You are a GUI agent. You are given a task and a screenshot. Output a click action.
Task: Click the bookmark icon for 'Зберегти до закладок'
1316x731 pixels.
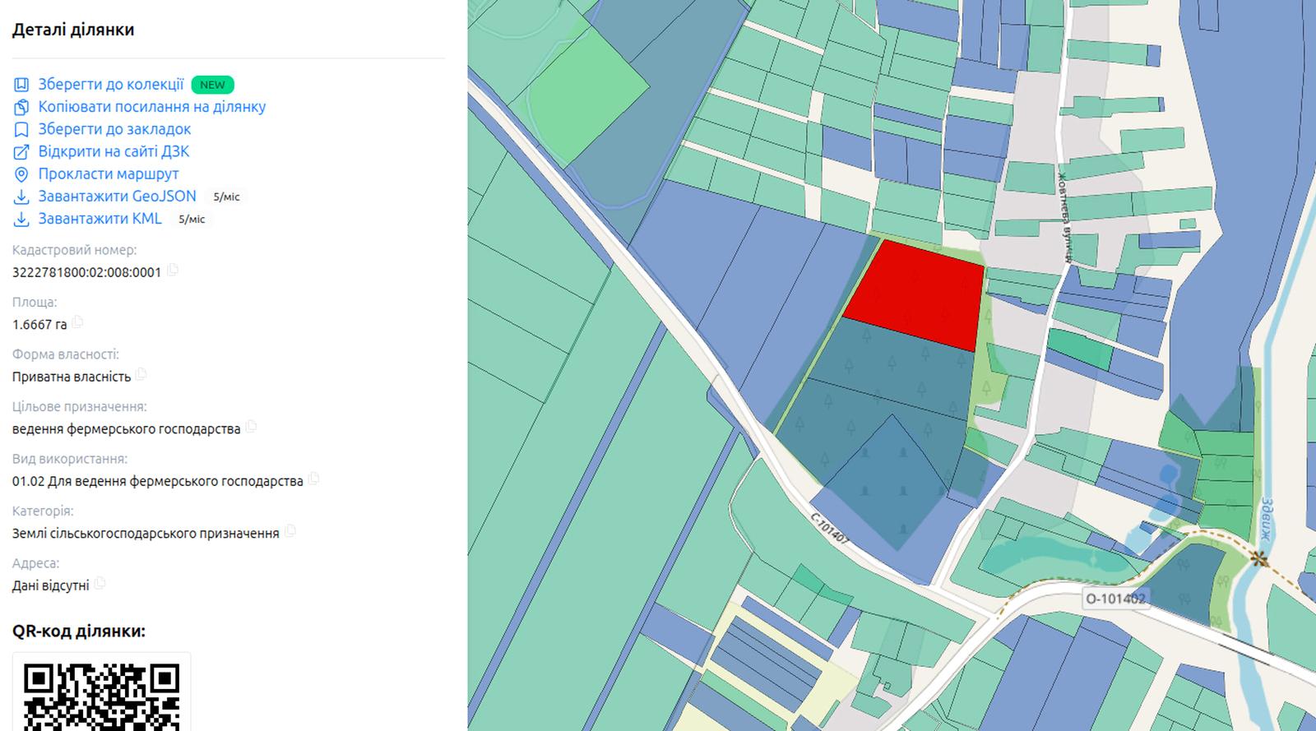21,129
